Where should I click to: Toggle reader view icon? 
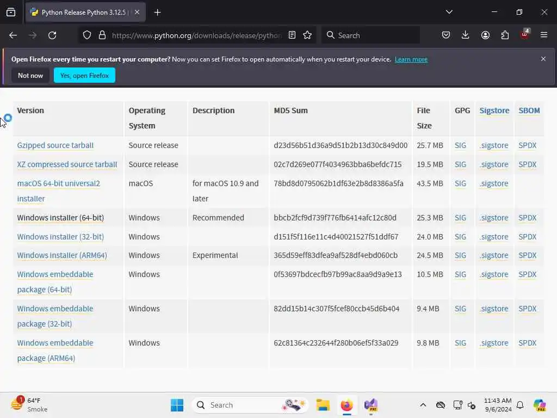coord(292,35)
